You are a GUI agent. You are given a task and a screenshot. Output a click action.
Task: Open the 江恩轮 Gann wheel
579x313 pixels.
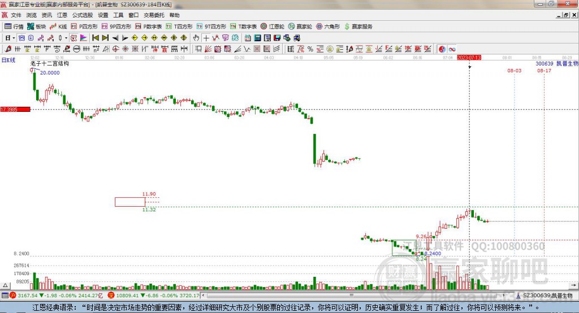tap(273, 27)
